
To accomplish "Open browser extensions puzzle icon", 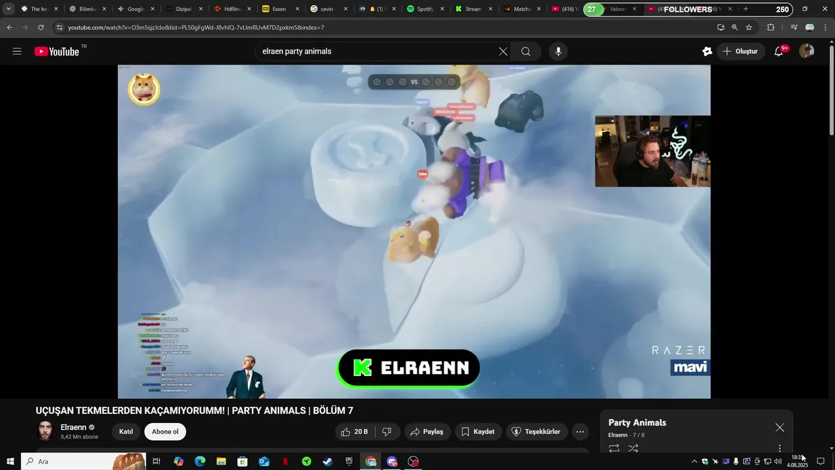I will click(770, 27).
